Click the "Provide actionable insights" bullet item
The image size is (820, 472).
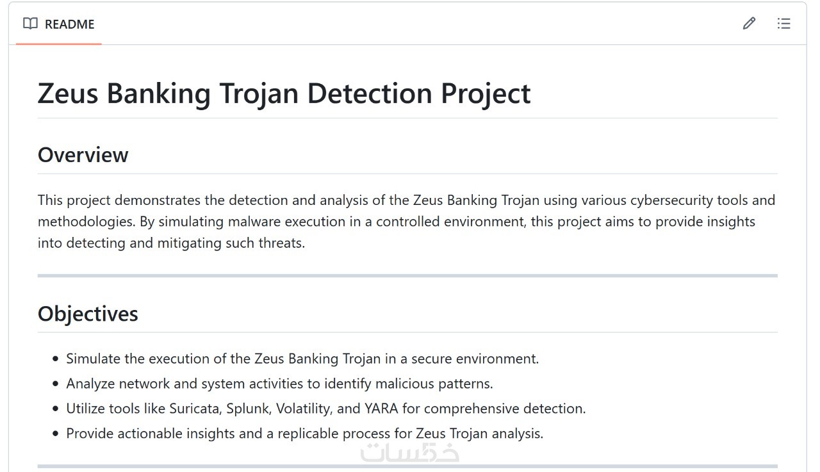click(x=304, y=434)
